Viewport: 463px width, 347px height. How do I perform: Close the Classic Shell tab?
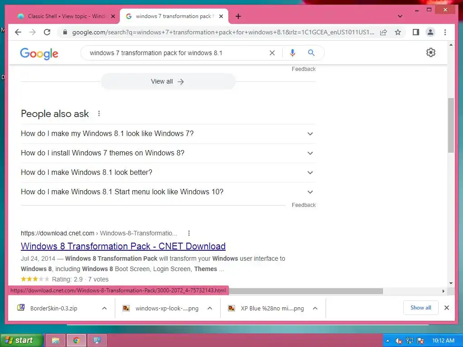pos(113,16)
